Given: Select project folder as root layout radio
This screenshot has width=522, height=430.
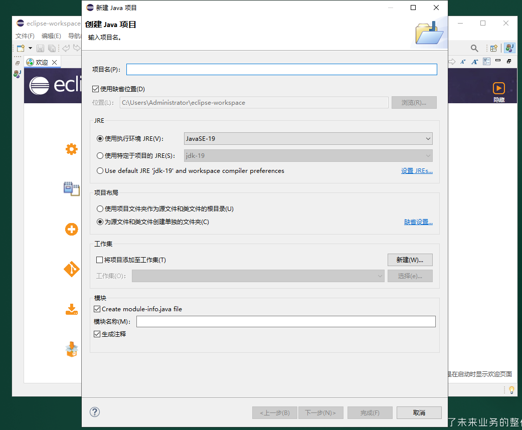Looking at the screenshot, I should pos(100,208).
